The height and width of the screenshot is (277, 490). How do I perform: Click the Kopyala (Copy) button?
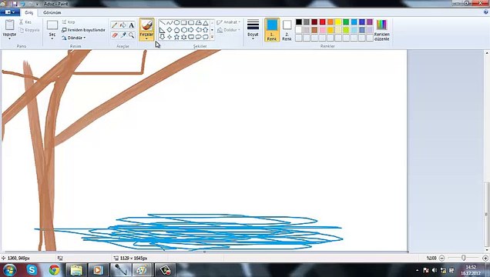[x=29, y=30]
